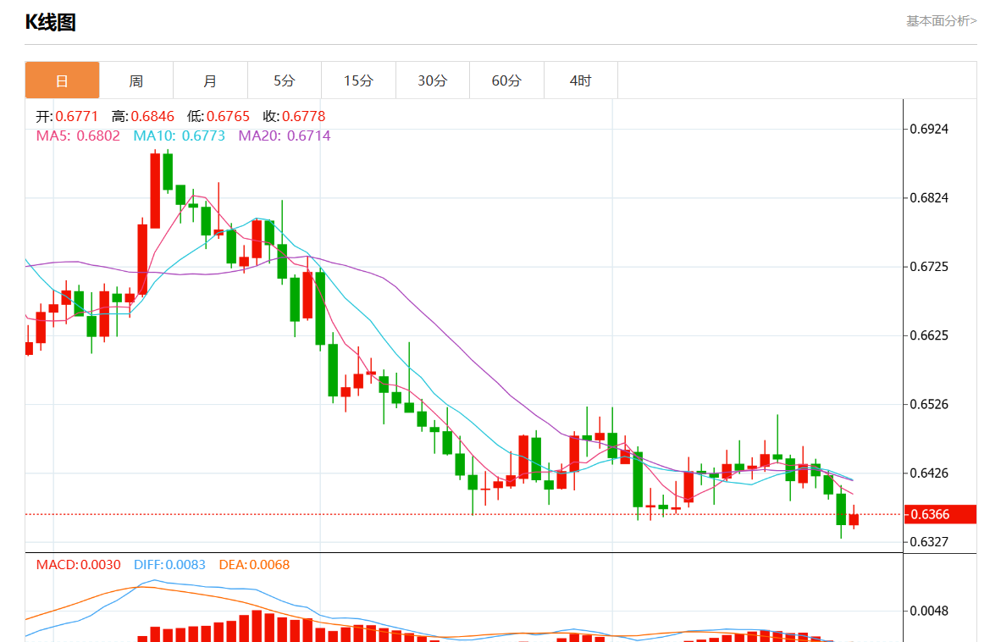Switch to the 月 monthly tab
Image resolution: width=1001 pixels, height=642 pixels.
click(x=210, y=80)
